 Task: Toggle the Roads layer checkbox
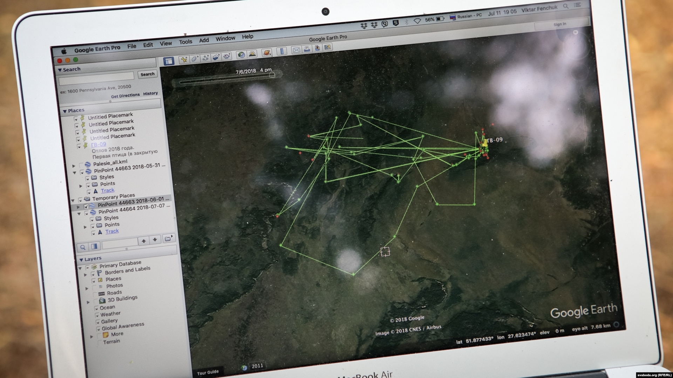pos(95,294)
